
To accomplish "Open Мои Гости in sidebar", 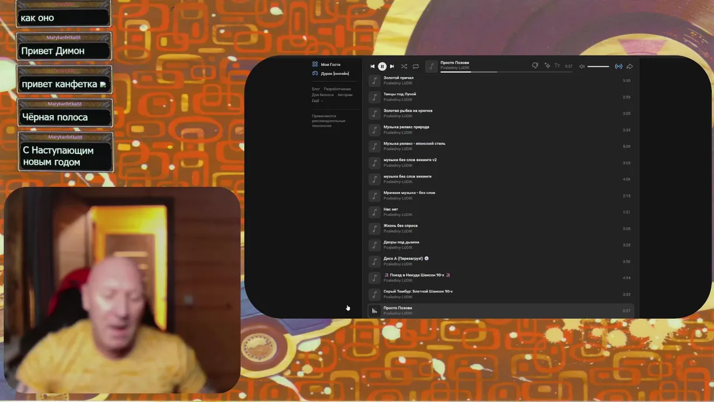I will pyautogui.click(x=330, y=65).
